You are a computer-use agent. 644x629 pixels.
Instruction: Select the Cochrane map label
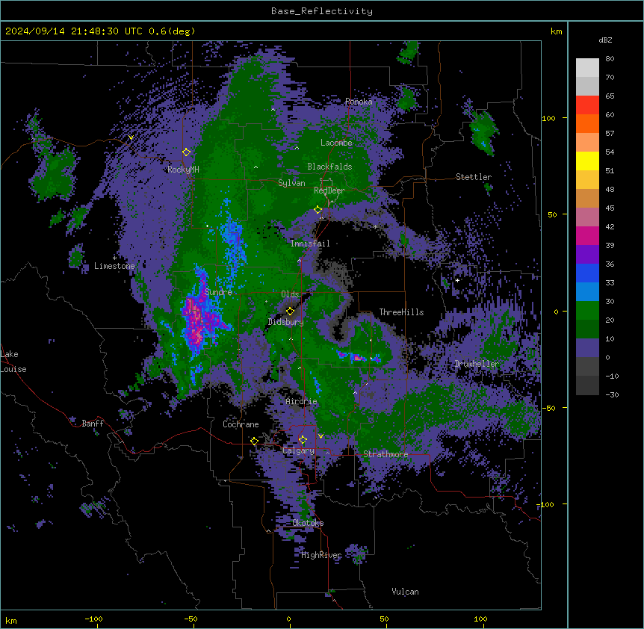[x=241, y=424]
